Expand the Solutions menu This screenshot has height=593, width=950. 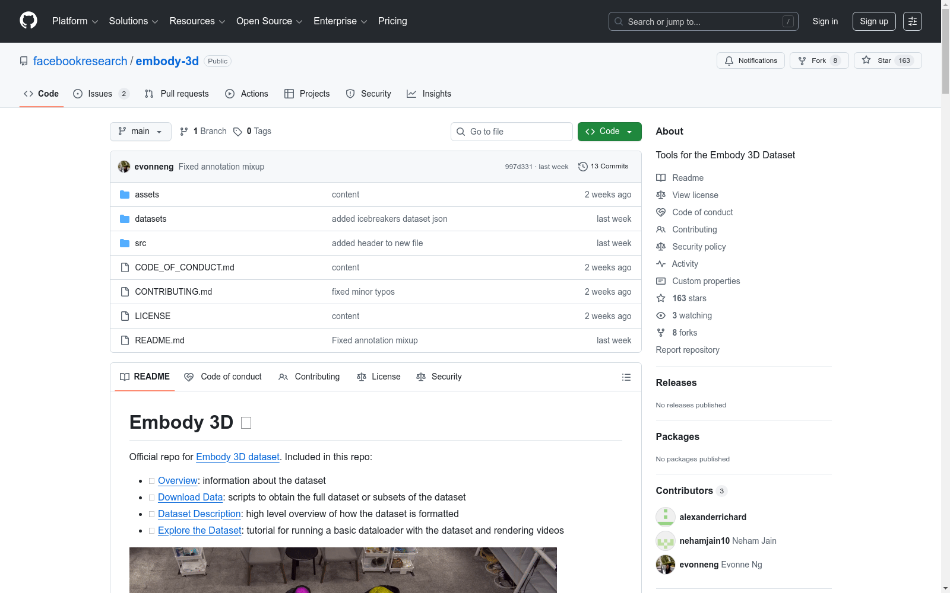[x=134, y=21]
